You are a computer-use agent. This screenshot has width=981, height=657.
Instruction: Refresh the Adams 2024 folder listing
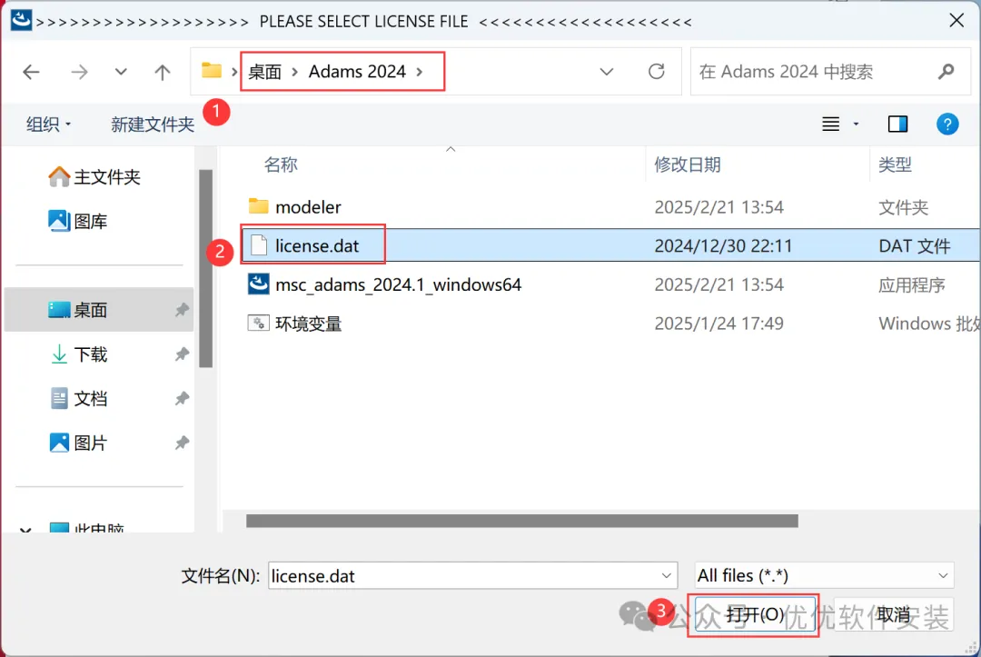click(657, 71)
